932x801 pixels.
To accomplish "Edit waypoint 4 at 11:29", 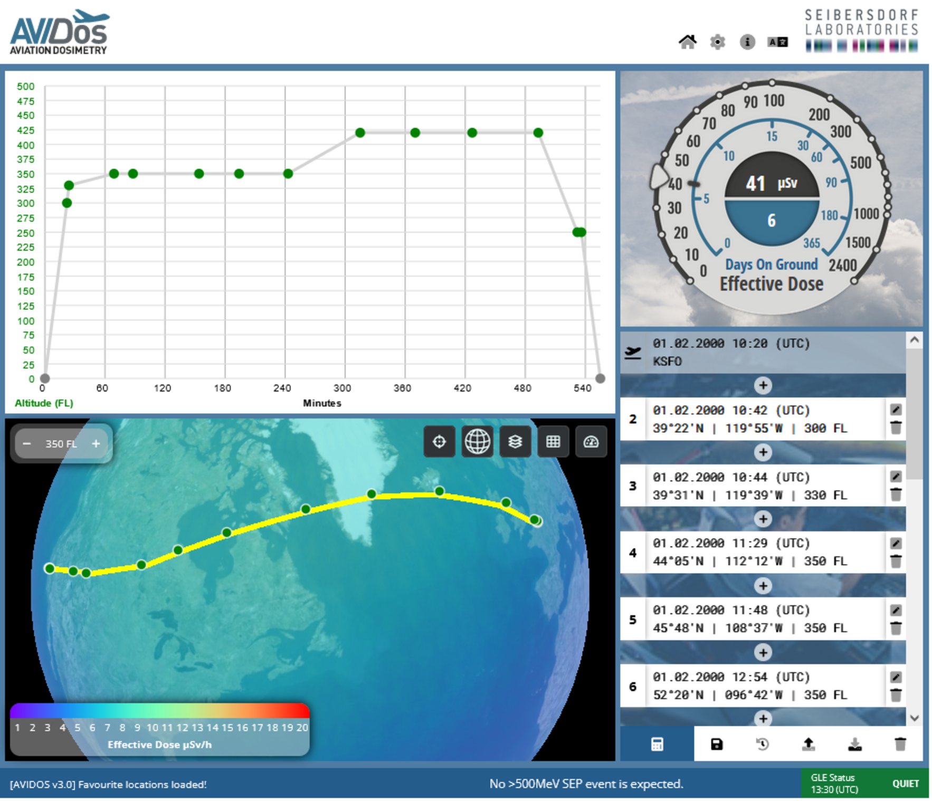I will [x=895, y=543].
